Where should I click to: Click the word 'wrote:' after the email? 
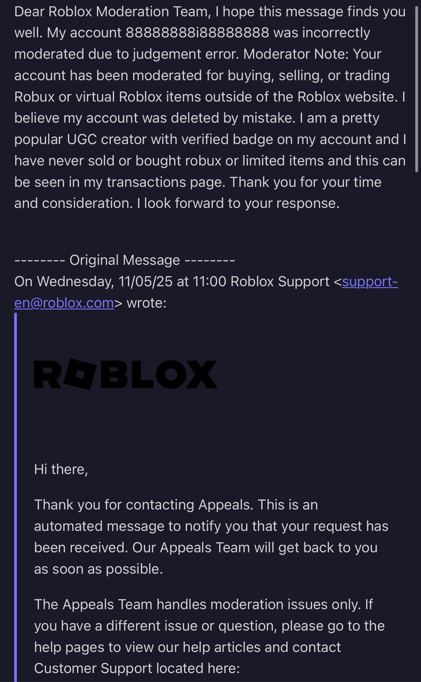[x=147, y=303]
